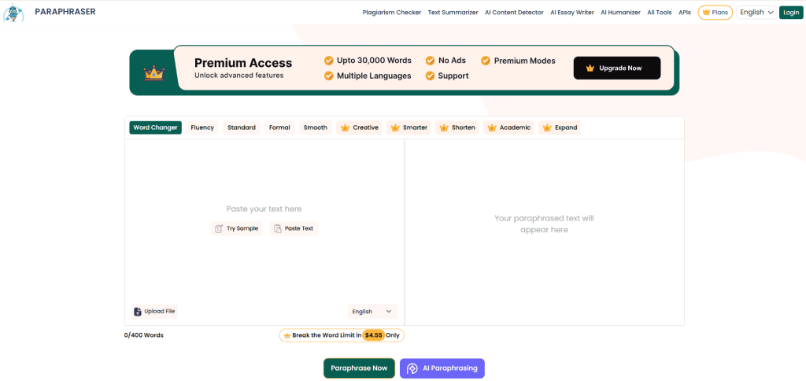The image size is (806, 381).
Task: Switch to Formal mode
Action: (x=279, y=128)
